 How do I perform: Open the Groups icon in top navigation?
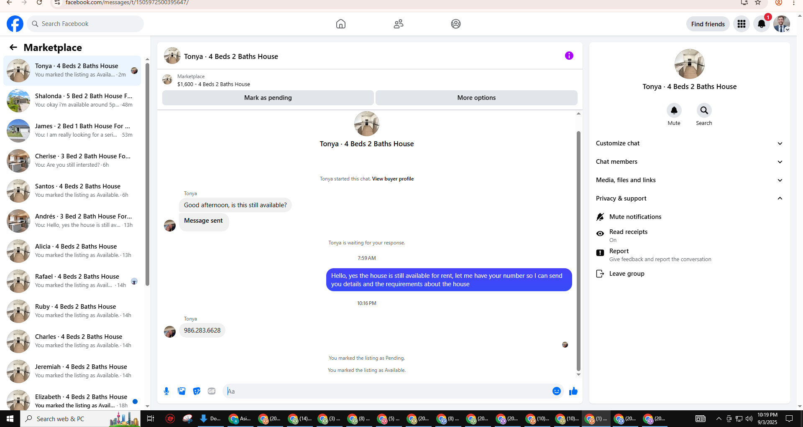tap(456, 24)
